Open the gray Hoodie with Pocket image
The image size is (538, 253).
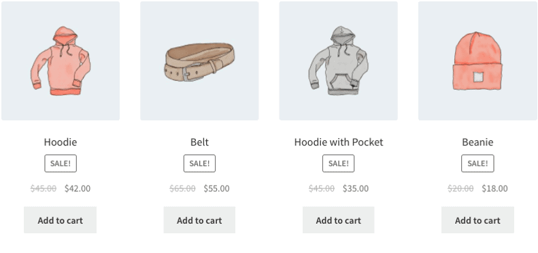coord(338,61)
